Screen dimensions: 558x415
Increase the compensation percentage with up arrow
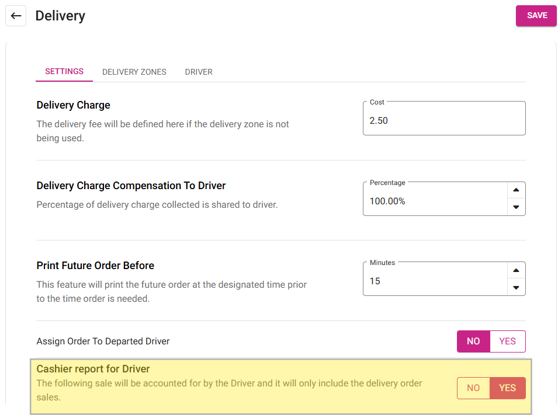[516, 190]
